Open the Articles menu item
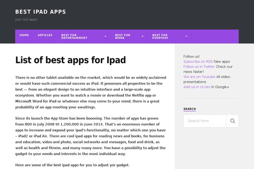Viewport: 254px width, 169px height. (45, 35)
